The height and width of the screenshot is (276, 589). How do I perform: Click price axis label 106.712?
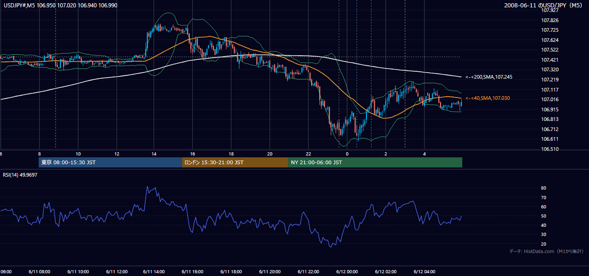pyautogui.click(x=550, y=129)
